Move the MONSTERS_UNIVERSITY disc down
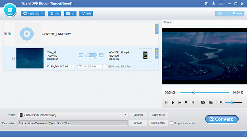The height and width of the screenshot is (137, 247). click(x=157, y=31)
